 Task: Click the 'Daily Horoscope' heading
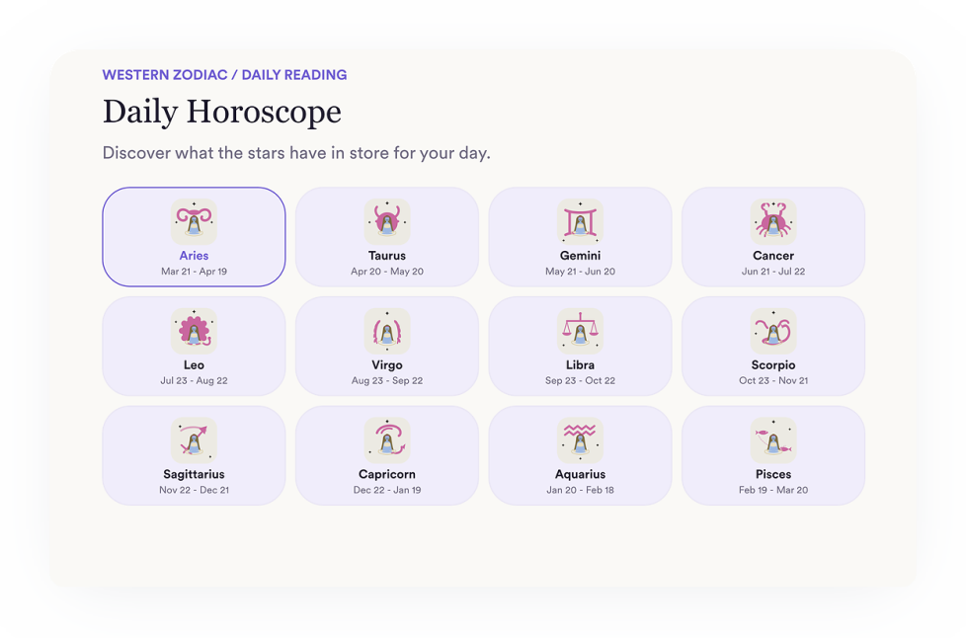pos(222,112)
